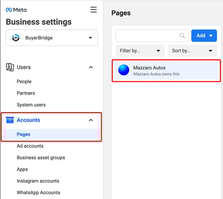Open Ad accounts in the sidebar
This screenshot has height=199, width=223.
click(x=30, y=146)
